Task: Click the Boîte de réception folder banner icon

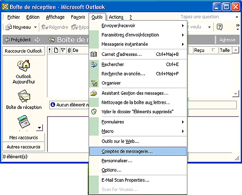Action: pos(52,40)
